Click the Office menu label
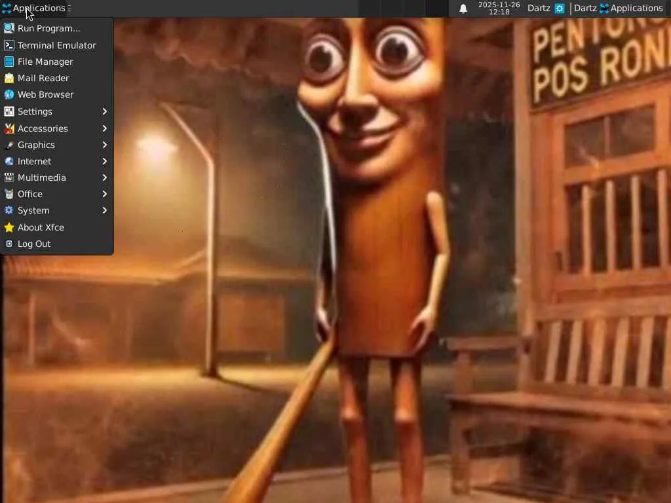Viewport: 671px width, 503px height. point(30,194)
